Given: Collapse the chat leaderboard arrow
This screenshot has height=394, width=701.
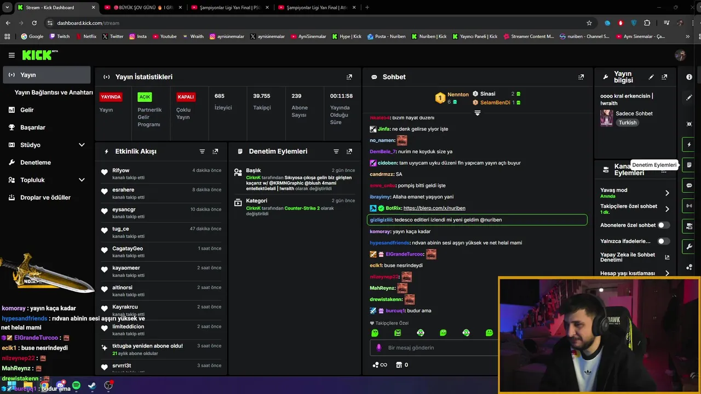Looking at the screenshot, I should coord(477,113).
